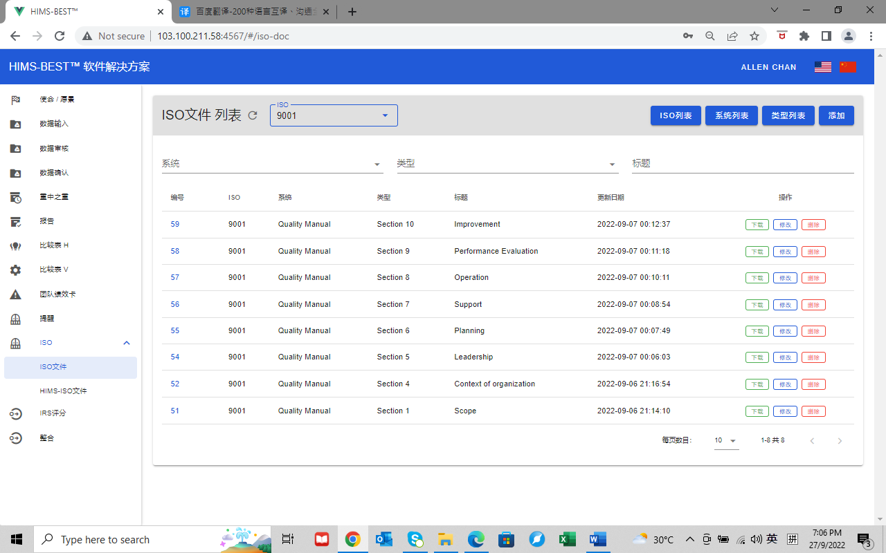Collapse the ISO sidebar menu chevron
The width and height of the screenshot is (886, 553).
(127, 343)
